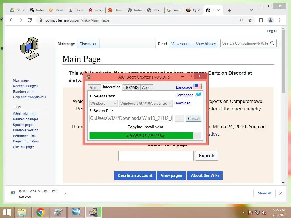Open a new tab with plus button
Viewport: 291px width, 218px height.
point(229,10)
